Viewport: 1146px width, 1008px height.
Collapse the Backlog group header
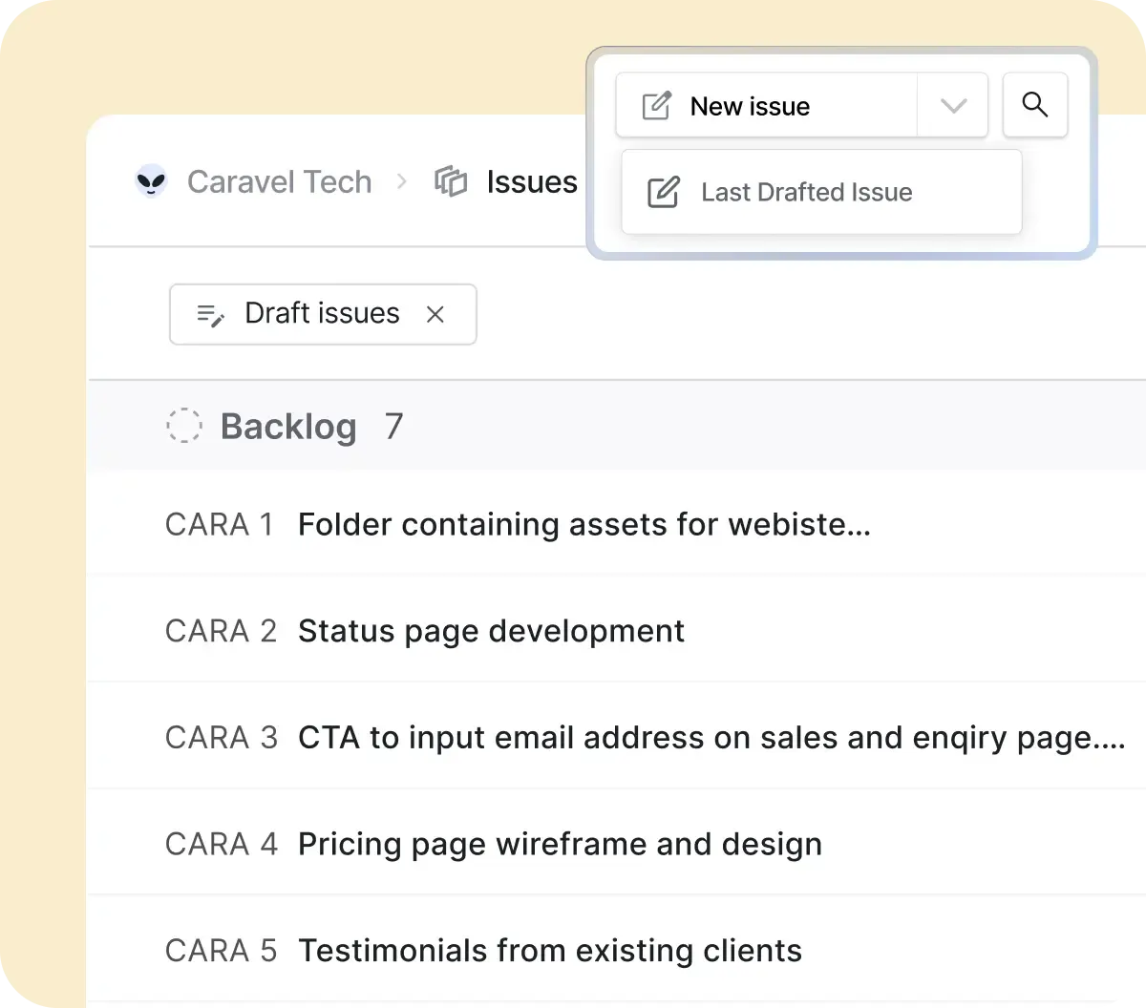coord(288,427)
